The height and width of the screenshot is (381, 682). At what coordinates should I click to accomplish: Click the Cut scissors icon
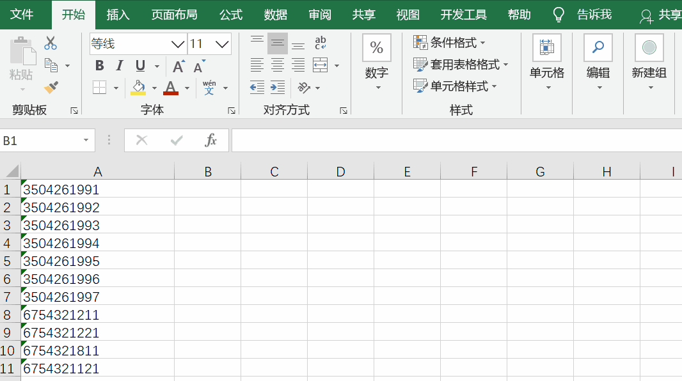click(x=51, y=43)
